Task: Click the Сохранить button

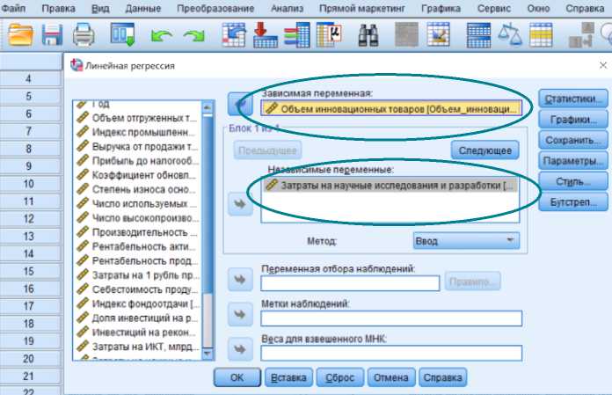Action: pos(573,140)
